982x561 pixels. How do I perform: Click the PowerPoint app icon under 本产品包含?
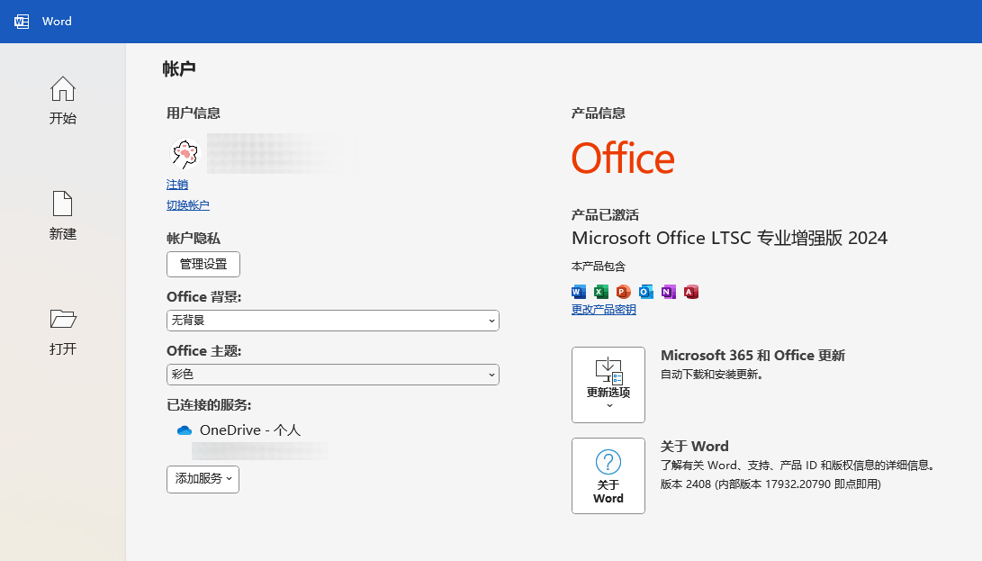623,292
